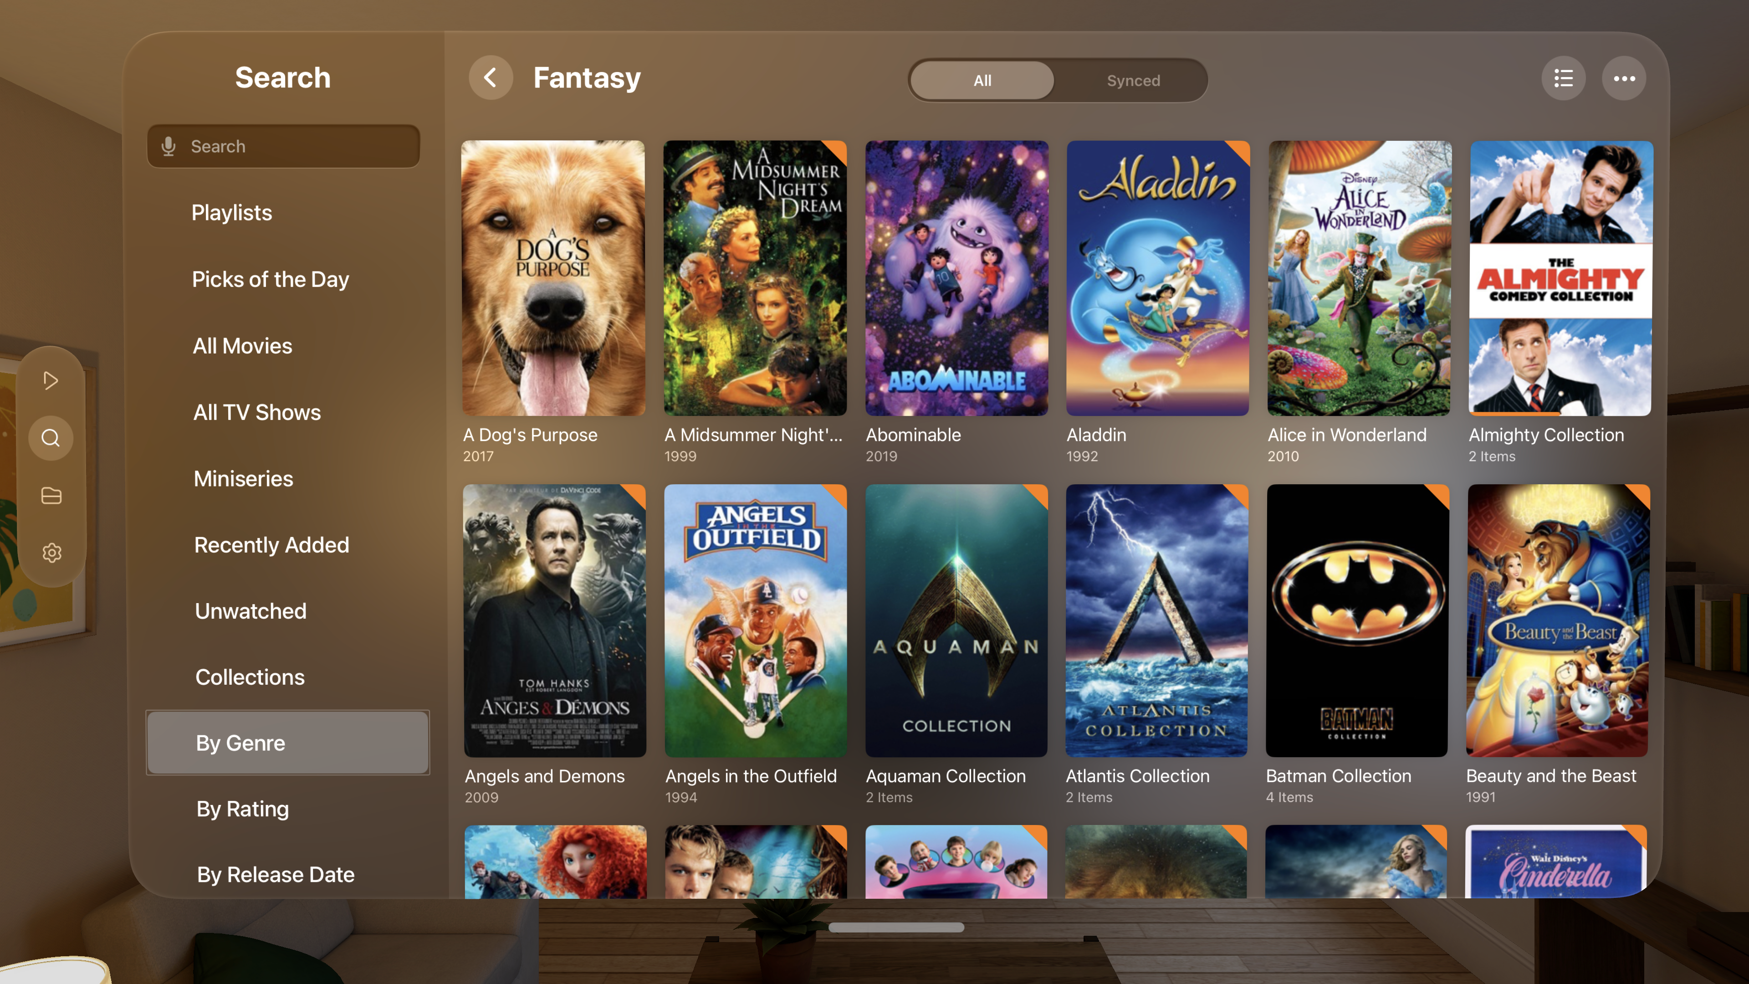Browse By Release Date
This screenshot has width=1749, height=984.
(276, 875)
